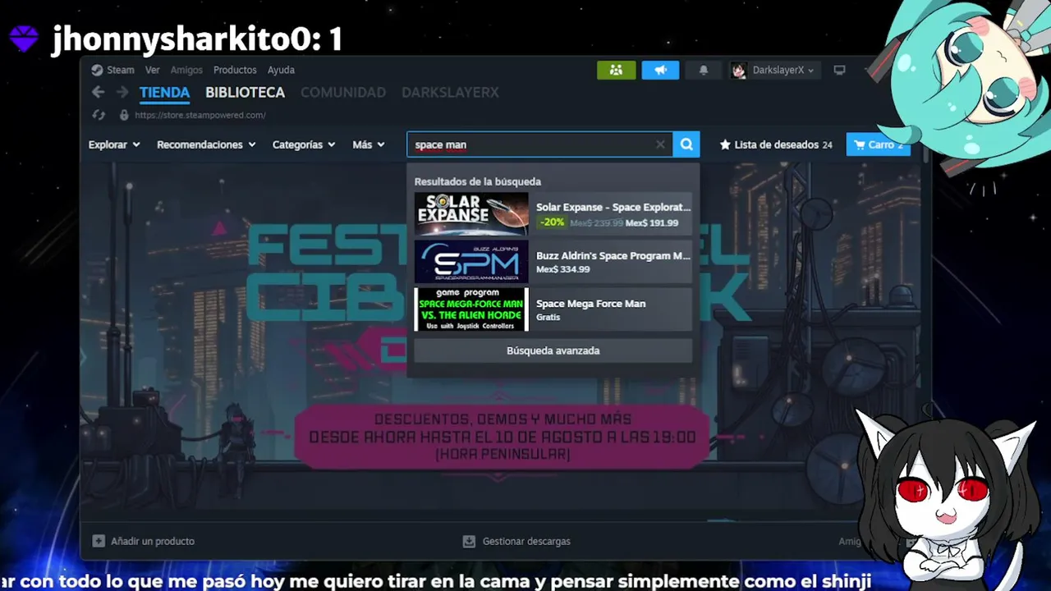
Task: Select the 'Space Mega Force Man' result title
Action: [591, 304]
